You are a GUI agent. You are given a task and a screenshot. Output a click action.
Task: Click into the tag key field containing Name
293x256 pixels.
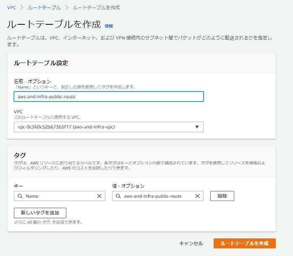coord(59,196)
